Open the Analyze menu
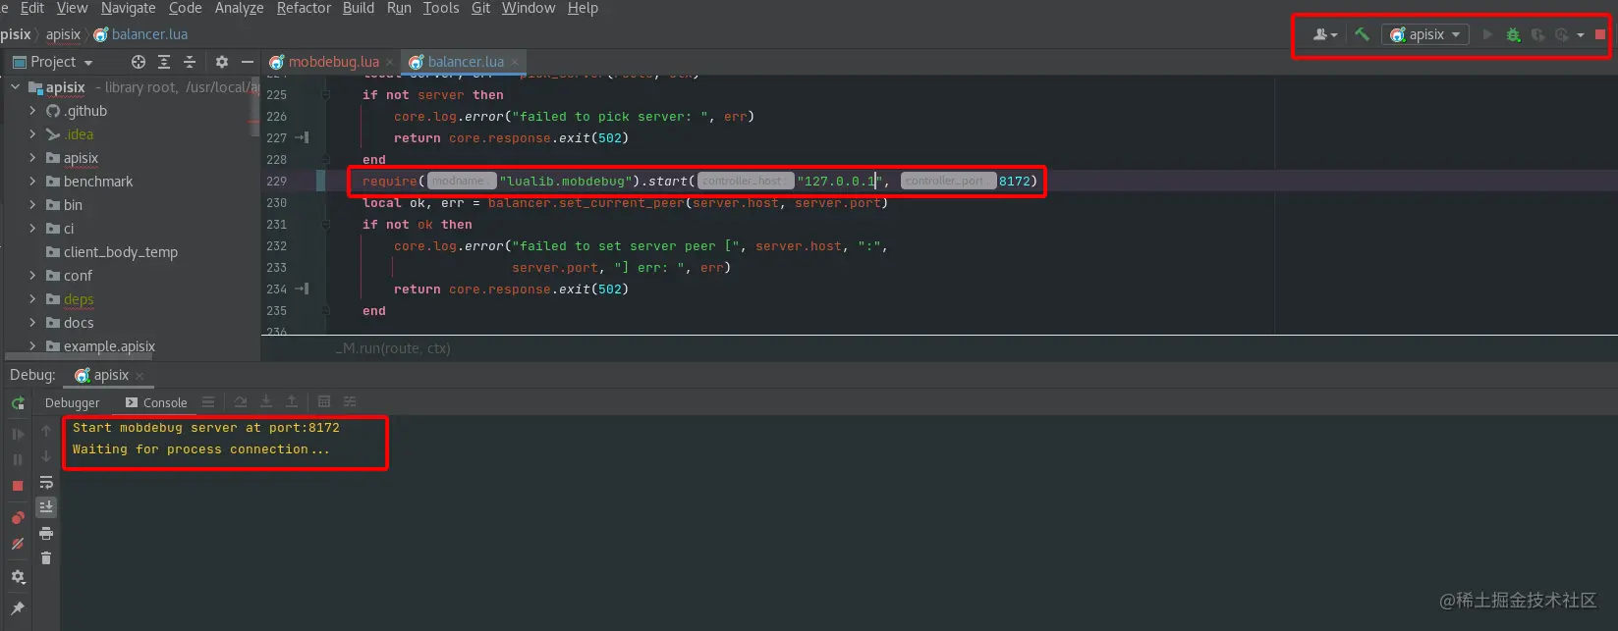The height and width of the screenshot is (631, 1618). pos(239,8)
